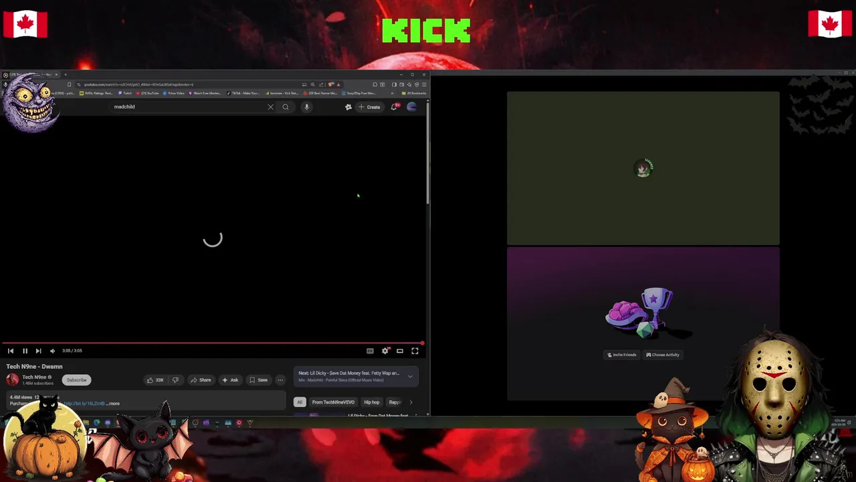Click the Tech N9ne - Dwamn title
This screenshot has height=482, width=856.
click(x=34, y=367)
